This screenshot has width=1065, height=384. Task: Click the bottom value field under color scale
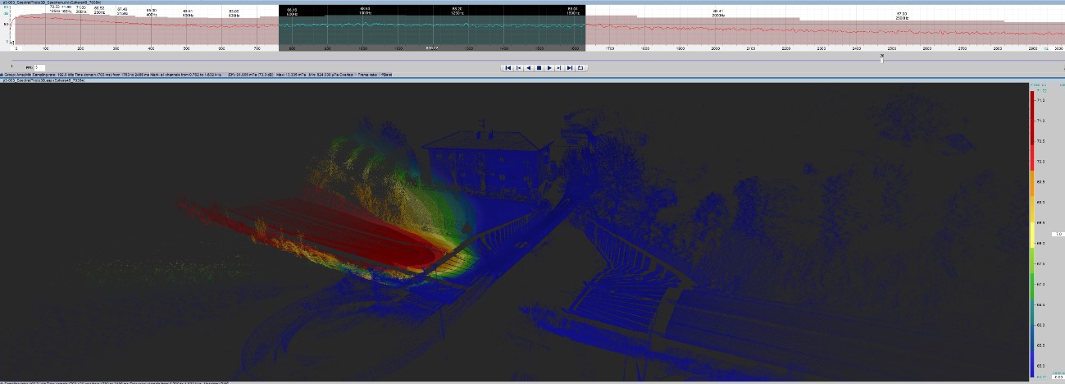[x=1058, y=376]
